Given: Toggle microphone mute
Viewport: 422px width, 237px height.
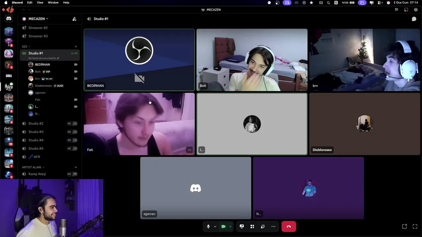Looking at the screenshot, I should click(x=208, y=226).
